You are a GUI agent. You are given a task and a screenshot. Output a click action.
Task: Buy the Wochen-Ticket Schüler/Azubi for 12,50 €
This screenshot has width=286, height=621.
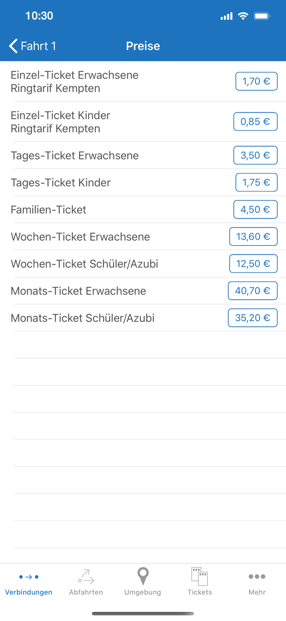(x=253, y=263)
